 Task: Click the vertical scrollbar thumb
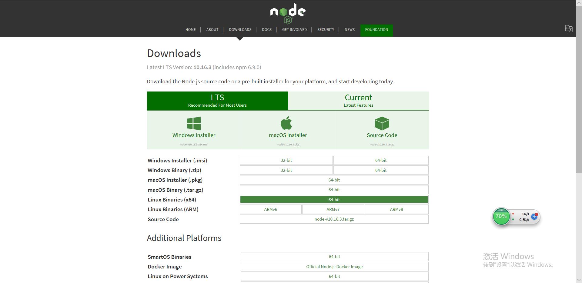(579, 89)
